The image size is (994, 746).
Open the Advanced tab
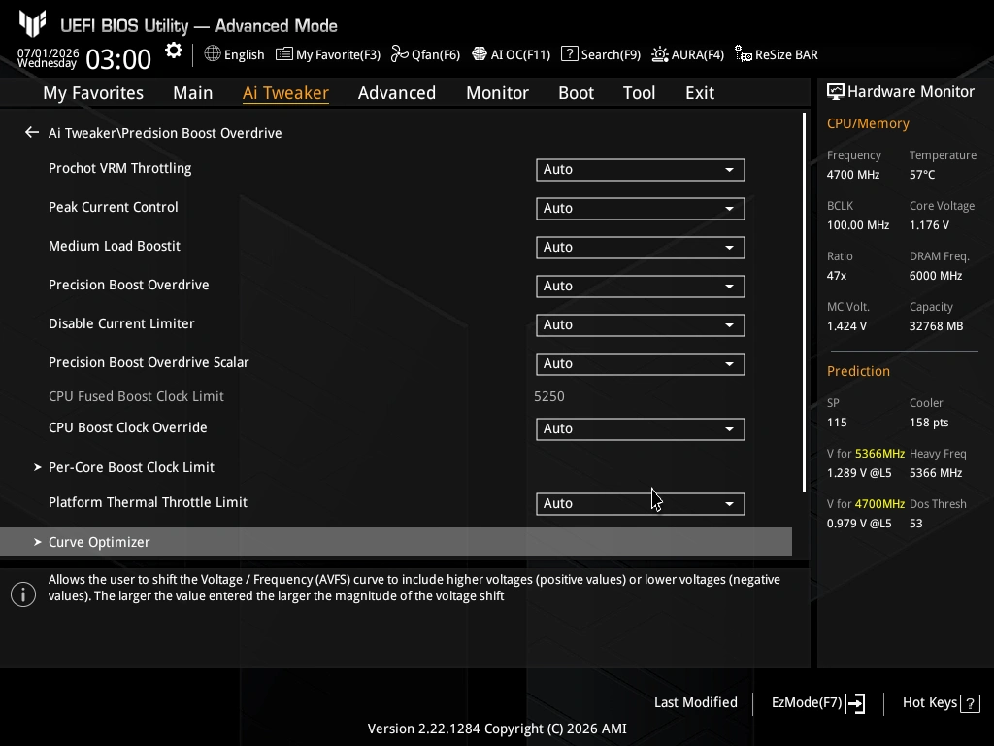coord(397,92)
